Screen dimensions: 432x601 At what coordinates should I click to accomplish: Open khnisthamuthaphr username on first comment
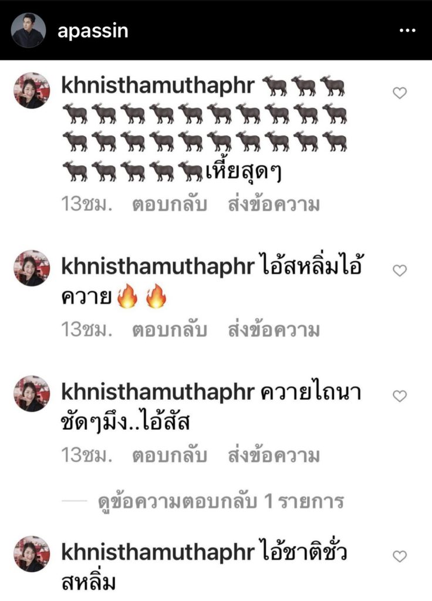pos(158,86)
